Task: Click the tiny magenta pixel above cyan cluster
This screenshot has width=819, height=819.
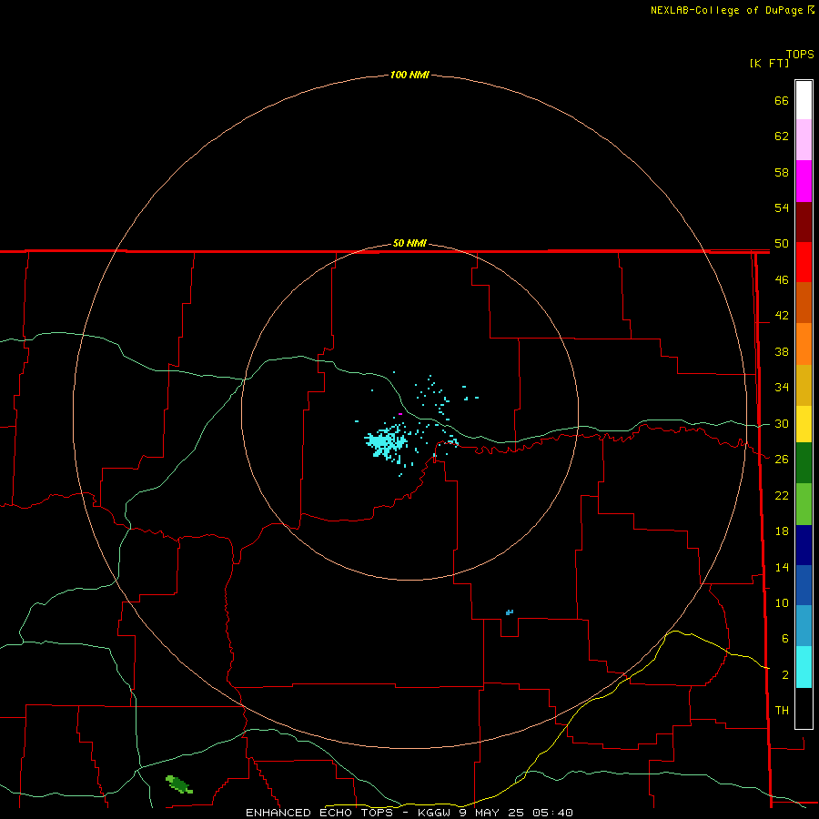Action: point(400,414)
